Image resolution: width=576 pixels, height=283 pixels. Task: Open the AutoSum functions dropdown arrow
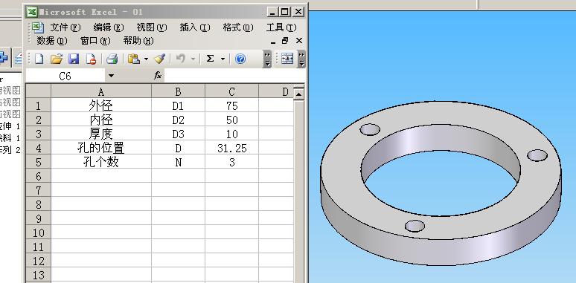click(223, 59)
